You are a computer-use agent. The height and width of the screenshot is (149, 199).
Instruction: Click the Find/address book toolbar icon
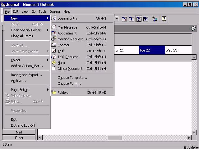pos(155,19)
